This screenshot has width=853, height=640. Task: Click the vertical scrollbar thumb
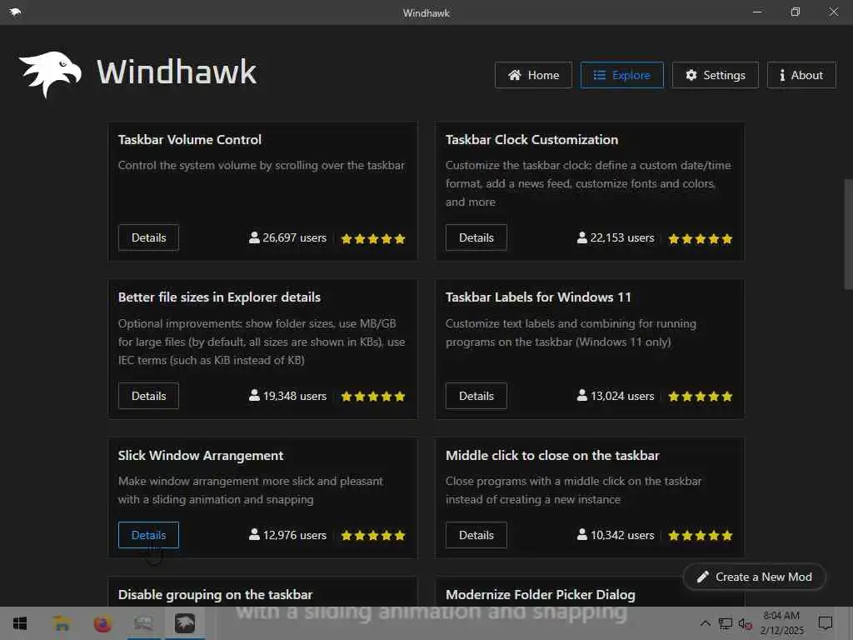848,234
